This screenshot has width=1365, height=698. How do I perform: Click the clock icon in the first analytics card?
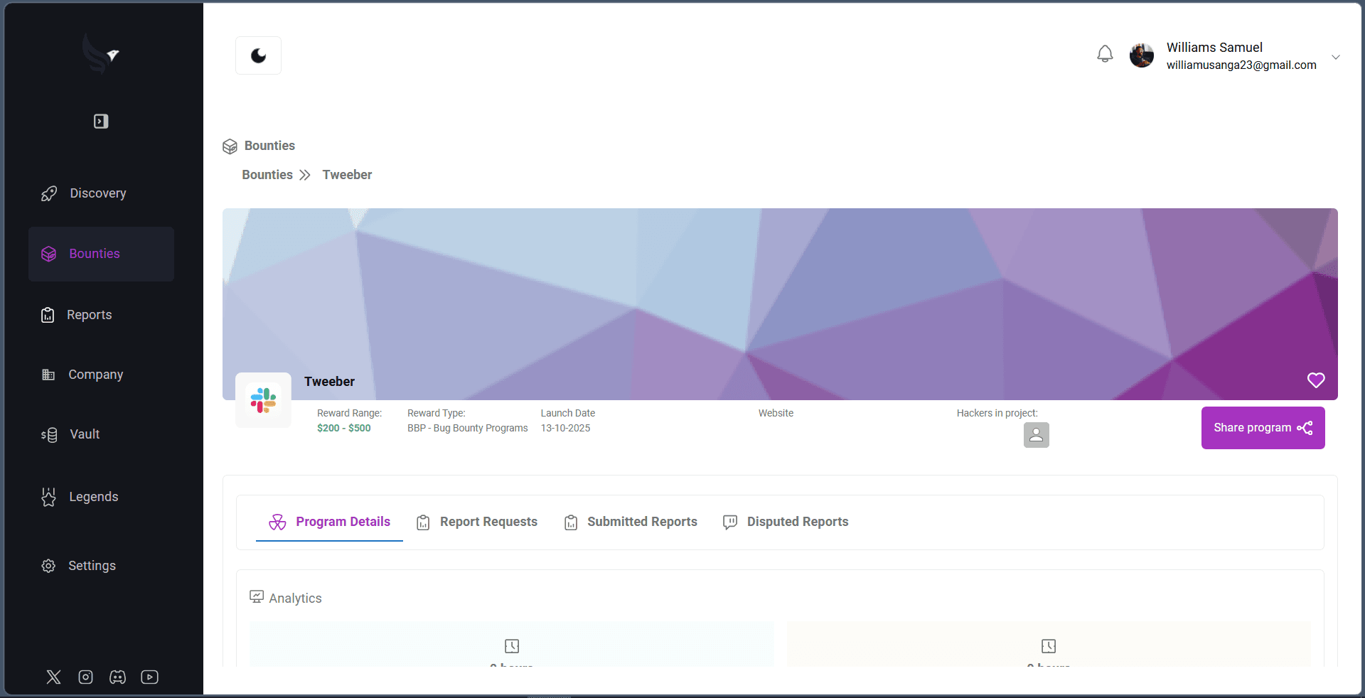(512, 646)
